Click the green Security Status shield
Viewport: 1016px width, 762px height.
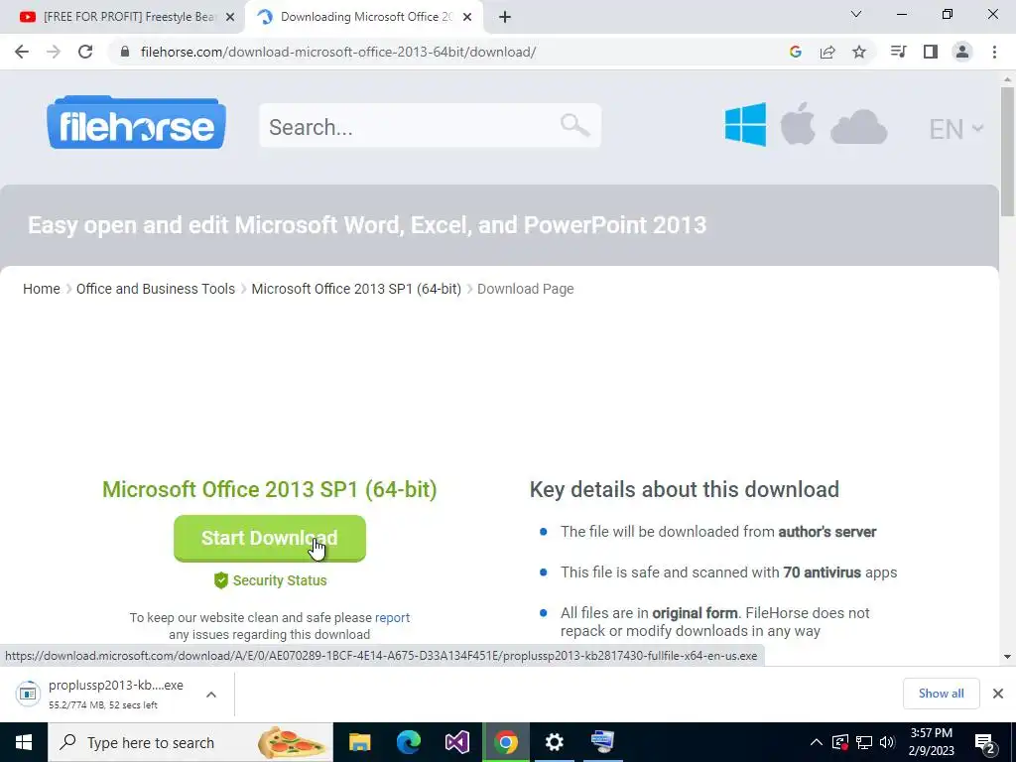[x=221, y=580]
